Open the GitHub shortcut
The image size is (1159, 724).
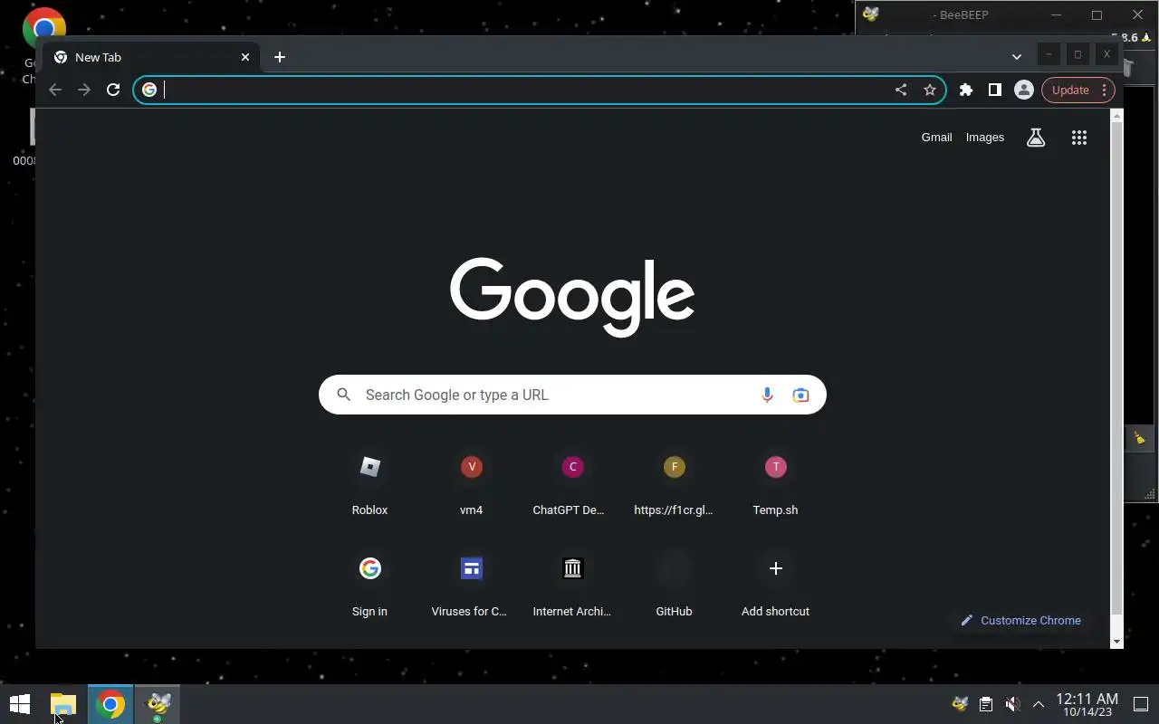674,586
